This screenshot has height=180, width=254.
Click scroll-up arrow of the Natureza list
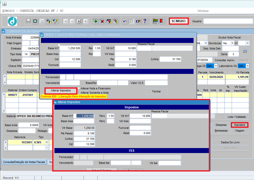pyautogui.click(x=5, y=142)
